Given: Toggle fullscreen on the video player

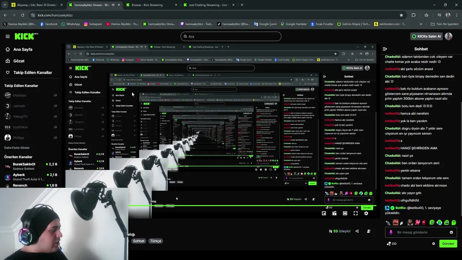Looking at the screenshot, I should point(356,213).
